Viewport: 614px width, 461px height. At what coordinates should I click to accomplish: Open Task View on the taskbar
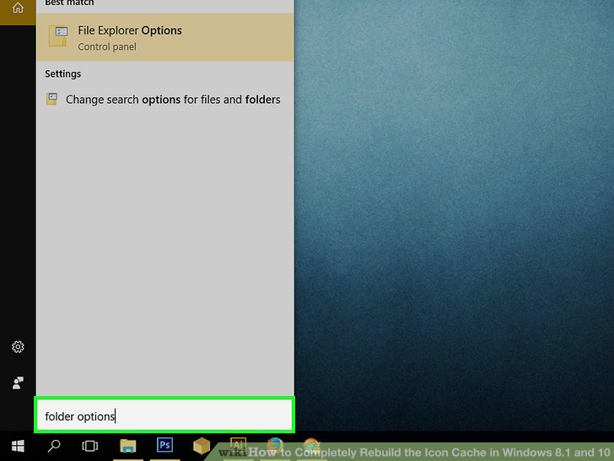89,446
